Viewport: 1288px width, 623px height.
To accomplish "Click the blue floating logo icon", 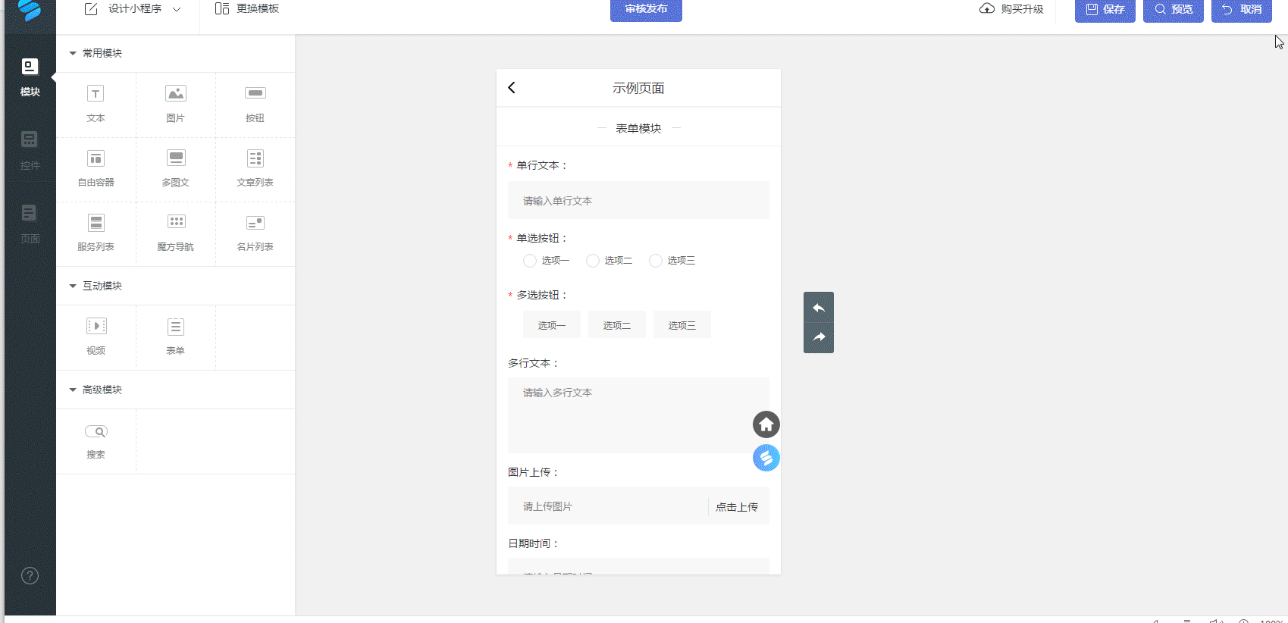I will click(x=766, y=458).
